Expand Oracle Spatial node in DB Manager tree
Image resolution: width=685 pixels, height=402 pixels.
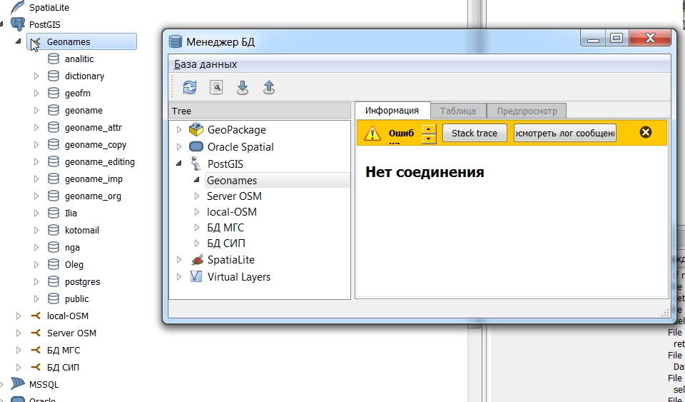pos(178,147)
